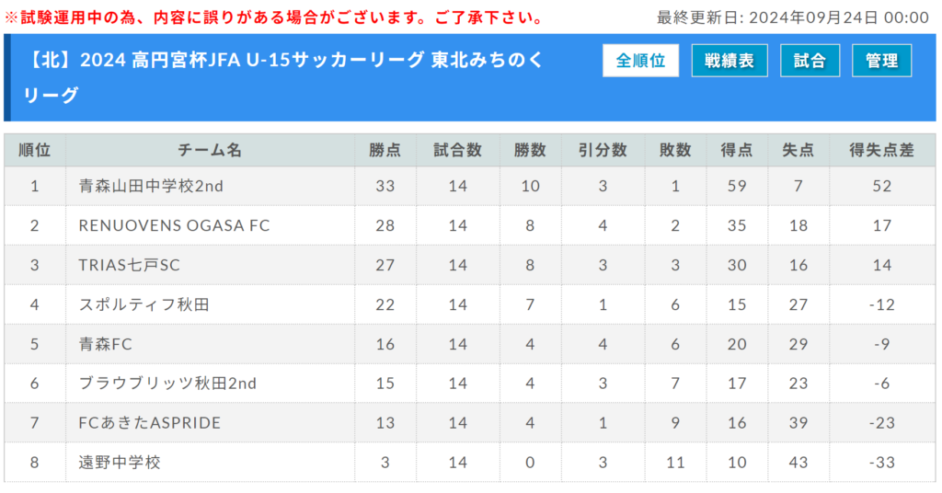The height and width of the screenshot is (493, 942).
Task: Click team ブラウブリッツ秋田2nd
Action: click(x=167, y=384)
